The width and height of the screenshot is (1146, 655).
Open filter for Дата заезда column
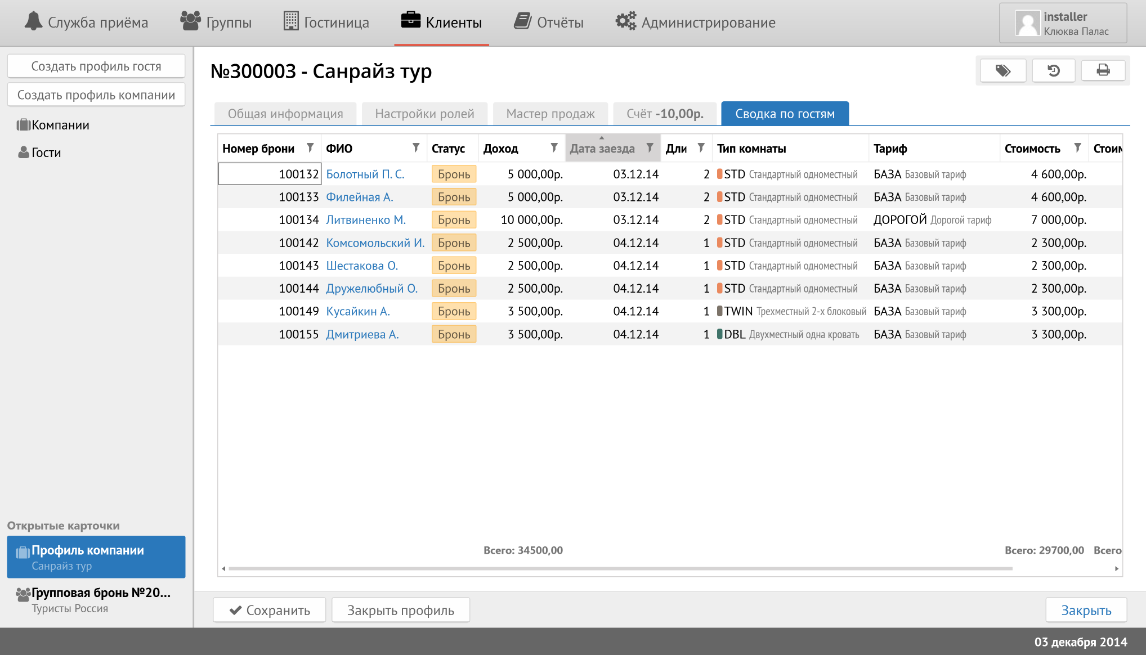pos(650,148)
